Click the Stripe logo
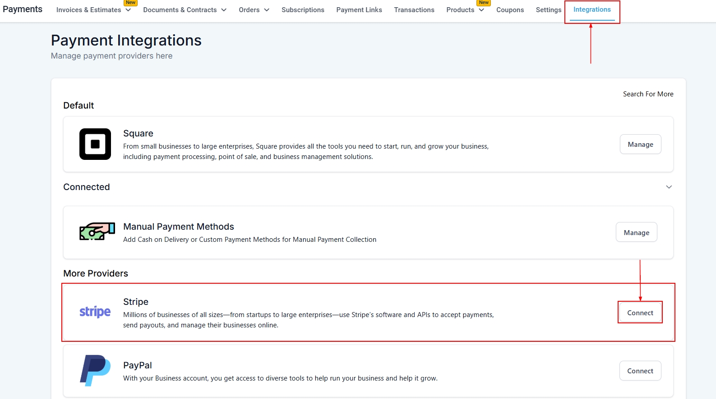The height and width of the screenshot is (399, 716). coord(95,312)
